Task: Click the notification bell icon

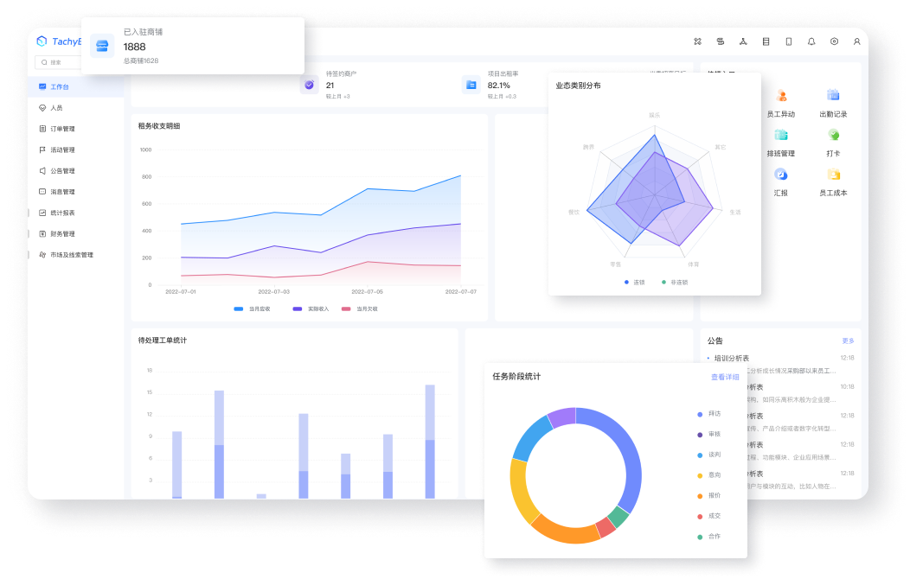Action: click(811, 41)
